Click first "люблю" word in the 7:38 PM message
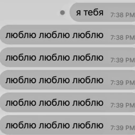This screenshot has height=135, width=135. [x=21, y=35]
